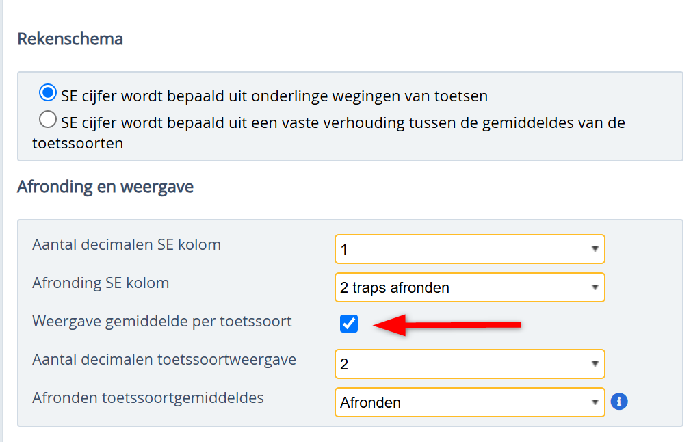Click the 'Aantal decimalen SE kolom' label
The width and height of the screenshot is (691, 442).
pos(127,244)
